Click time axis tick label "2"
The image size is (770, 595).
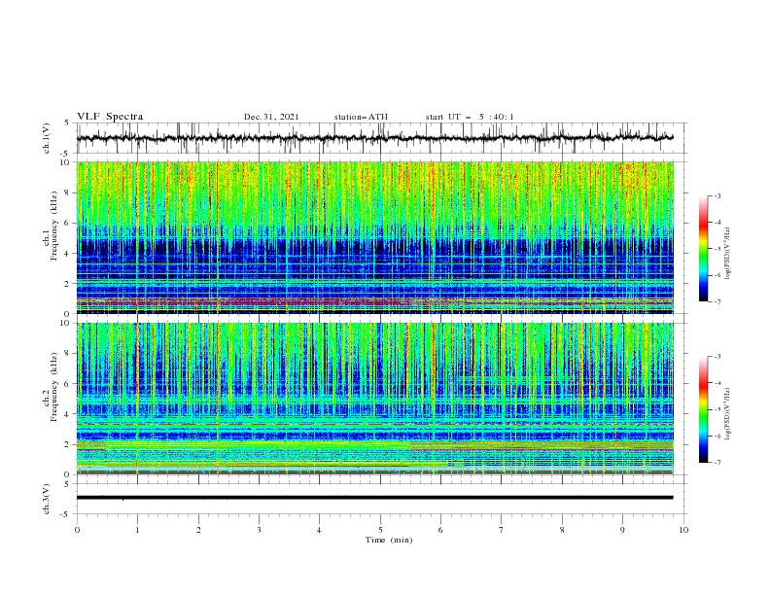[198, 530]
